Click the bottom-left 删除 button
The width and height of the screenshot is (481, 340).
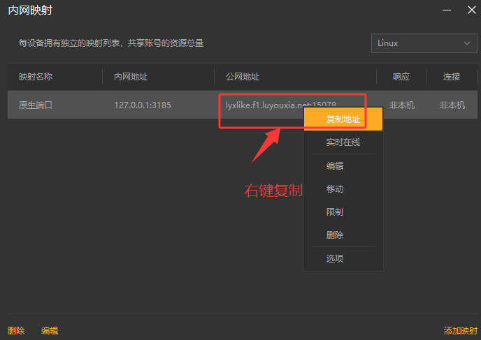click(16, 330)
